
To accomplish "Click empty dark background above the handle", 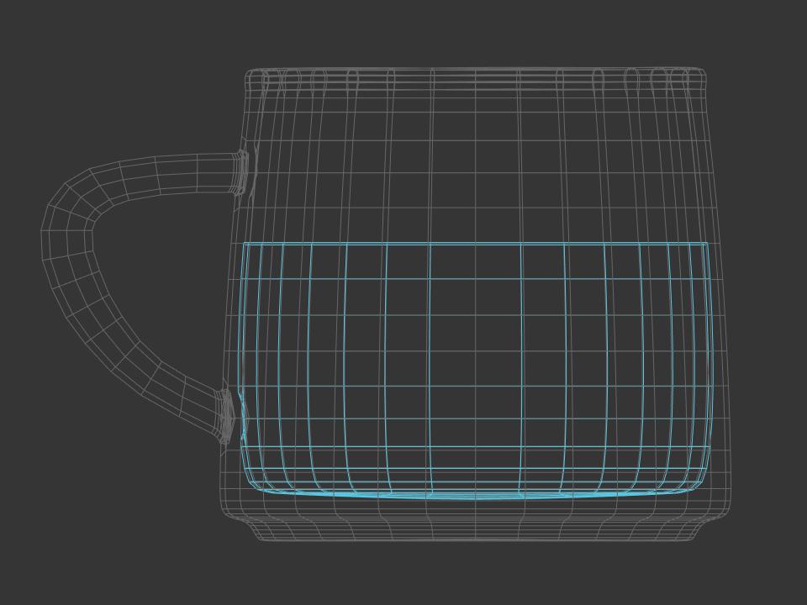I will point(126,84).
